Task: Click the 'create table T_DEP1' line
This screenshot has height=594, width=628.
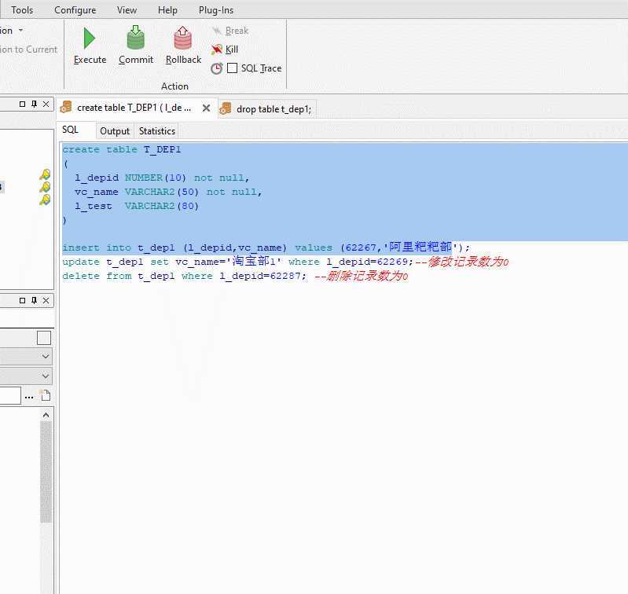Action: coord(122,149)
